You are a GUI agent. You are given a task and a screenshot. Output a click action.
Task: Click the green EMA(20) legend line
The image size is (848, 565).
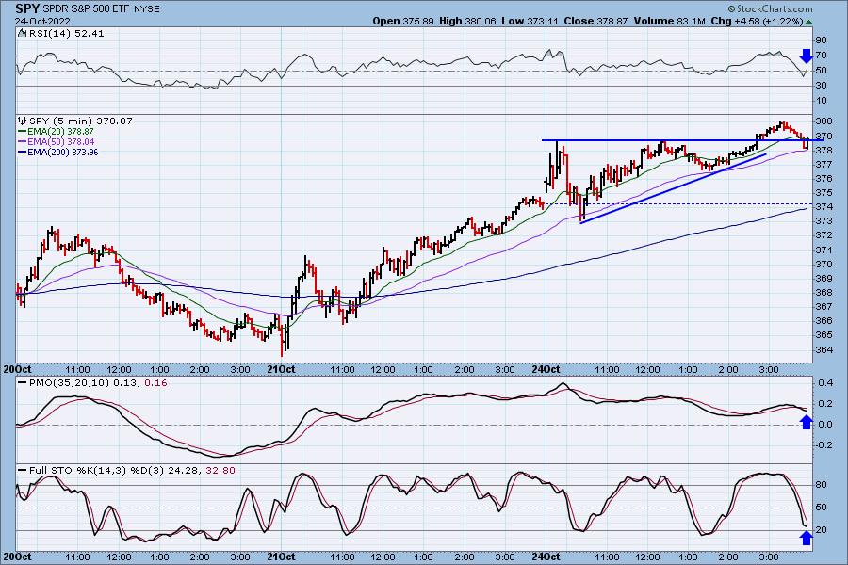(23, 132)
